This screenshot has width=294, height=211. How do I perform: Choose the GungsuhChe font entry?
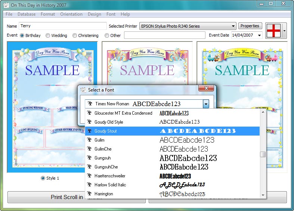172,167
